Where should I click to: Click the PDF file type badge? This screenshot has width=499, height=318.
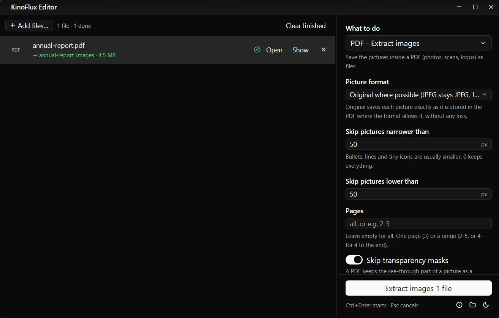[x=16, y=50]
